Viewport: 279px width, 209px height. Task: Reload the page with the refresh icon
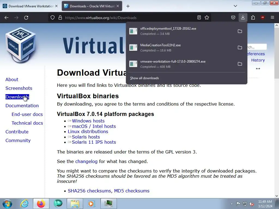[26, 18]
